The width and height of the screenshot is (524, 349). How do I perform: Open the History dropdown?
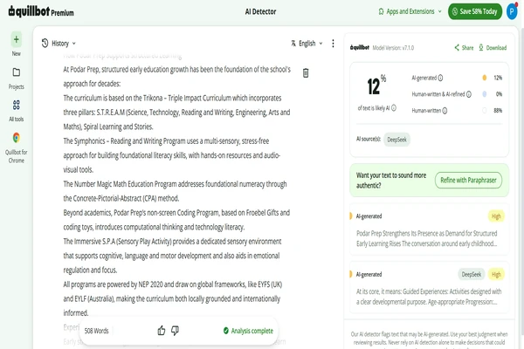[59, 44]
